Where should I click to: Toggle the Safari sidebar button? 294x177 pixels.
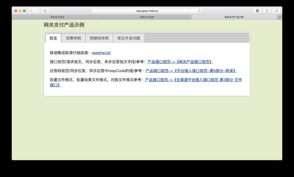point(45,11)
